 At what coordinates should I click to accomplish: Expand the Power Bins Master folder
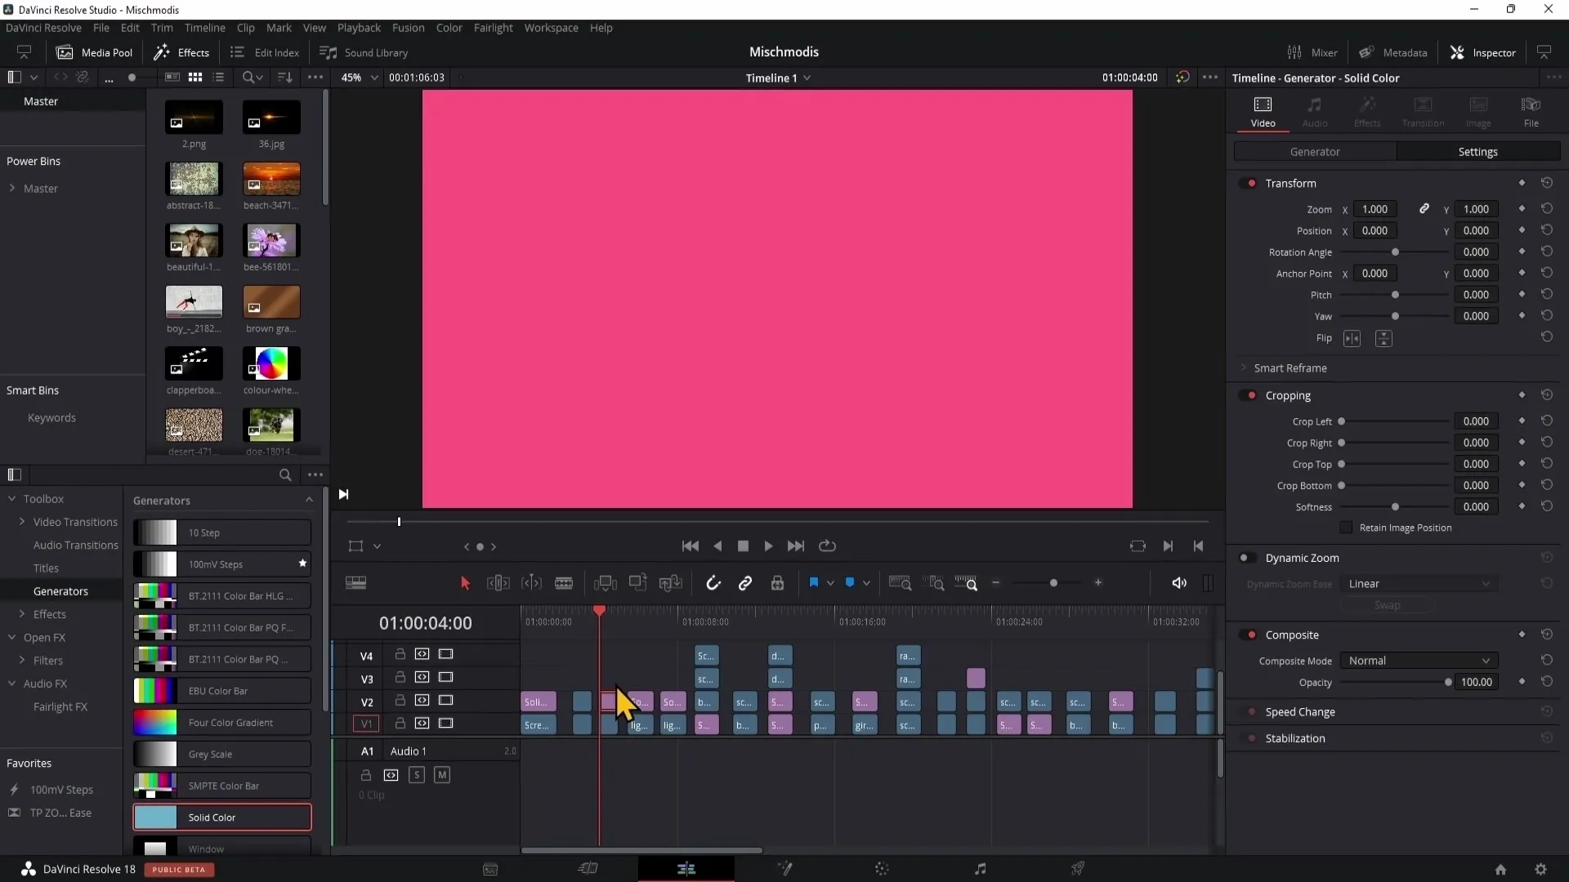[x=12, y=189]
